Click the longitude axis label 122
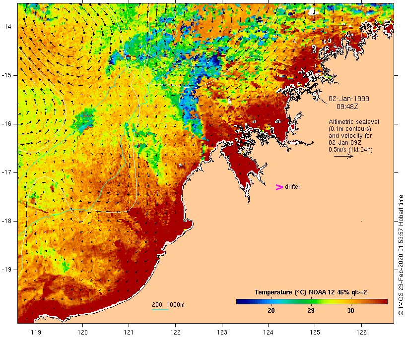This screenshot has height=337, width=407. coord(175,332)
